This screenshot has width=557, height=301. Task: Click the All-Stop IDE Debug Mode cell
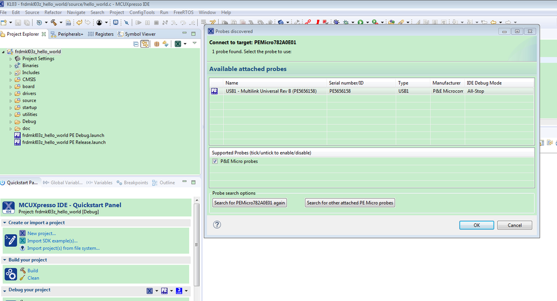[476, 91]
